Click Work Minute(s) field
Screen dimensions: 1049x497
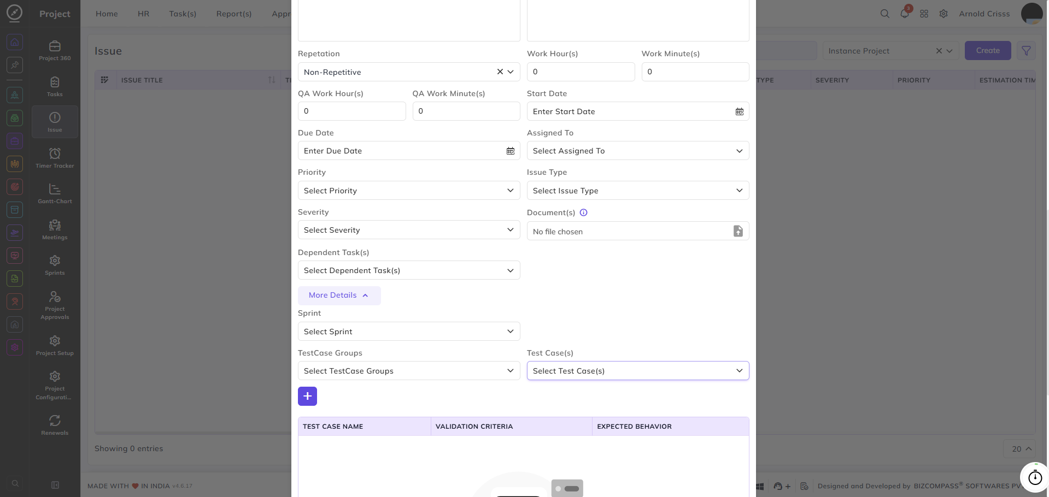pyautogui.click(x=695, y=72)
